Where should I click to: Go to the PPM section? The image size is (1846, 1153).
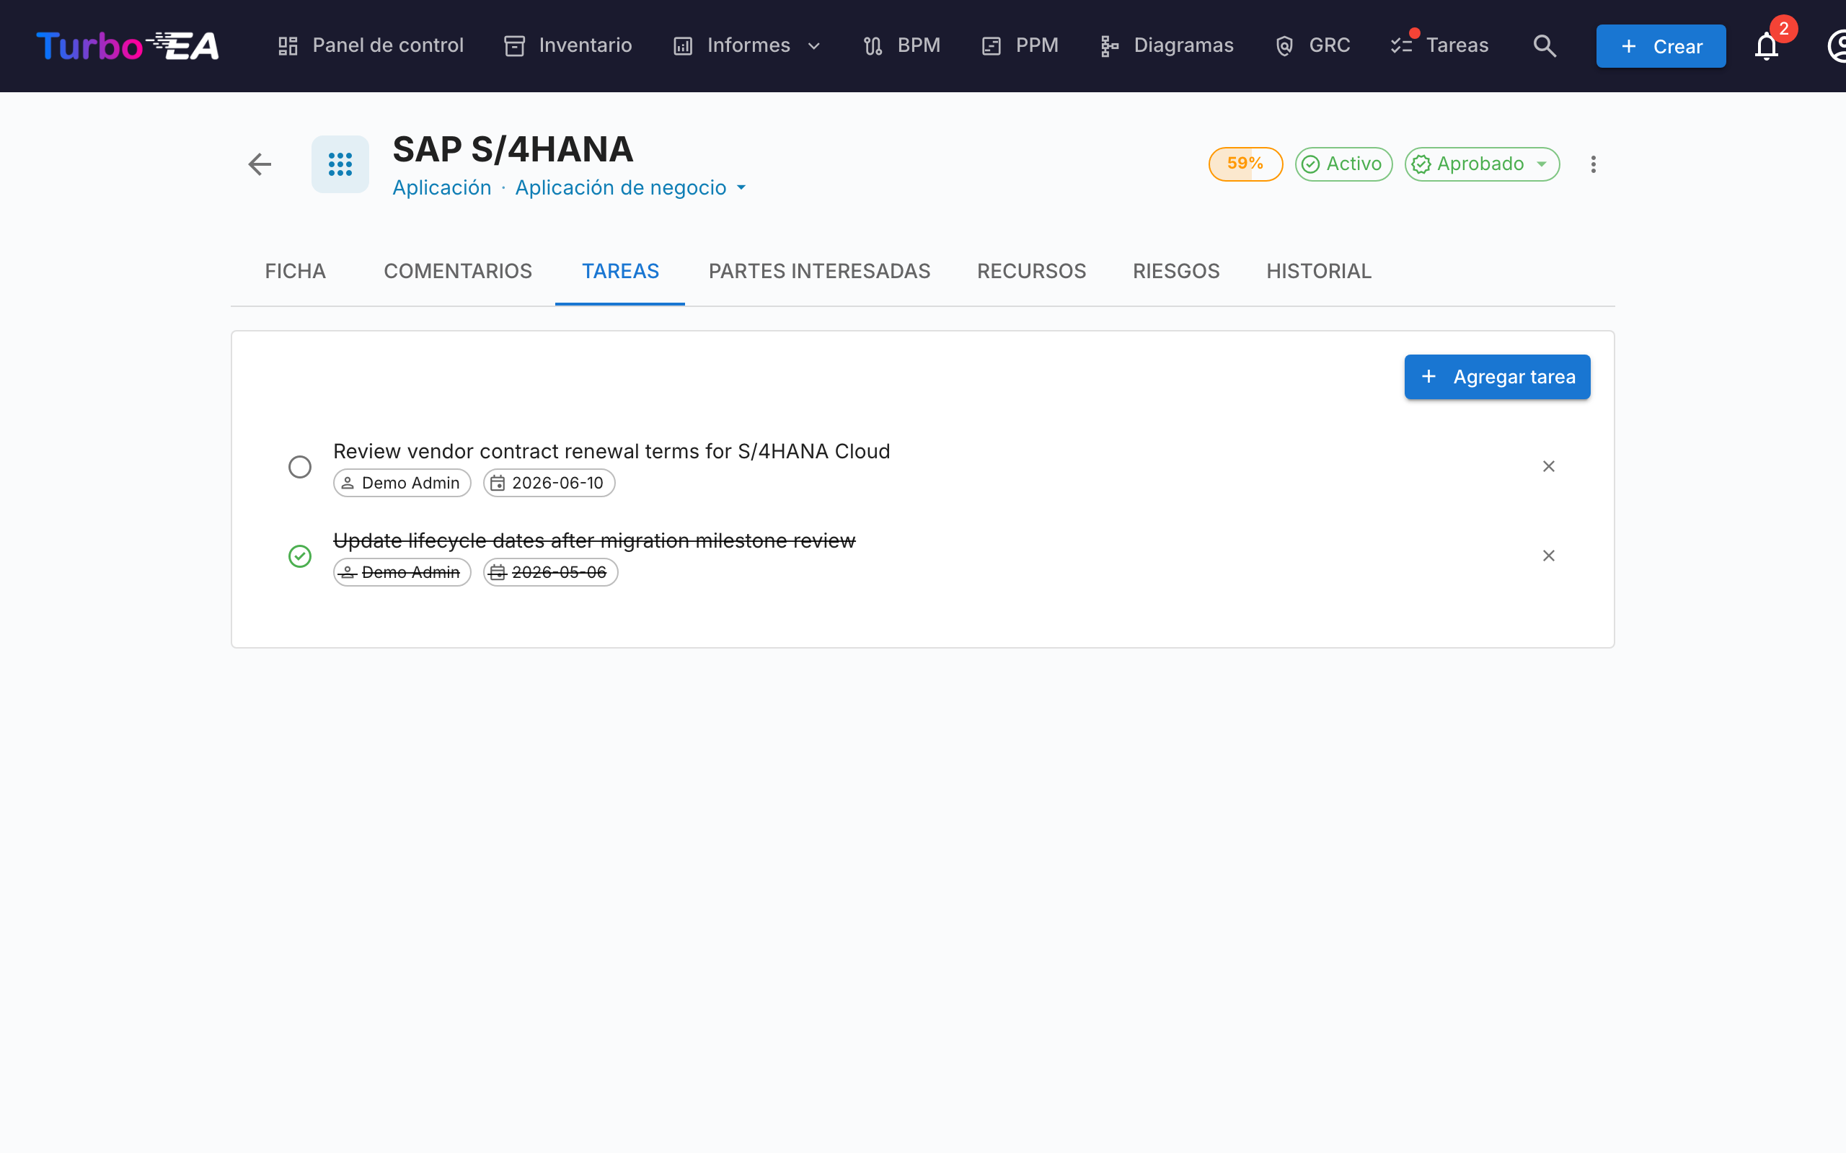1020,45
